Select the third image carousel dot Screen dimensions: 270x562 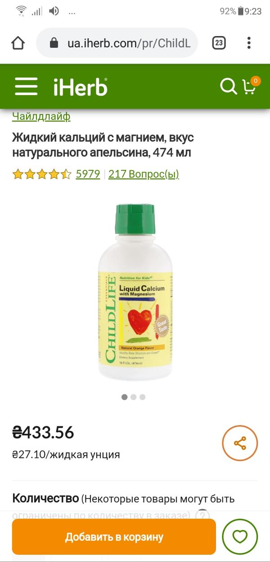pyautogui.click(x=143, y=397)
